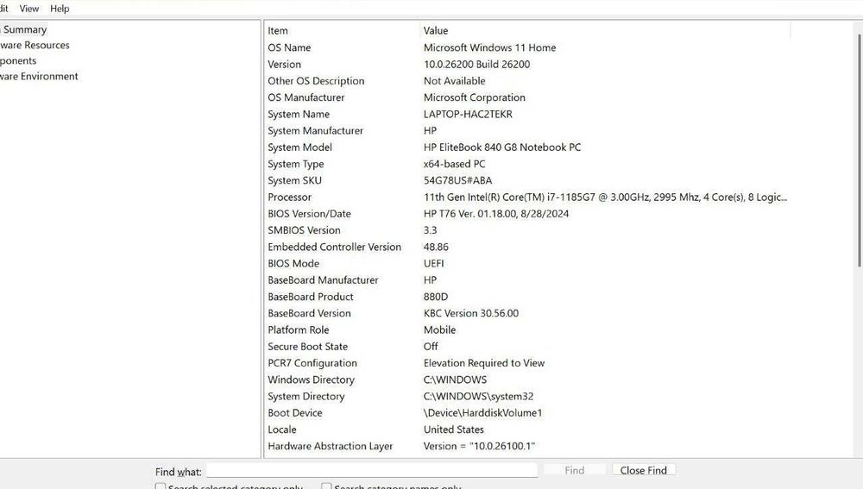Select the Locale row

point(527,429)
